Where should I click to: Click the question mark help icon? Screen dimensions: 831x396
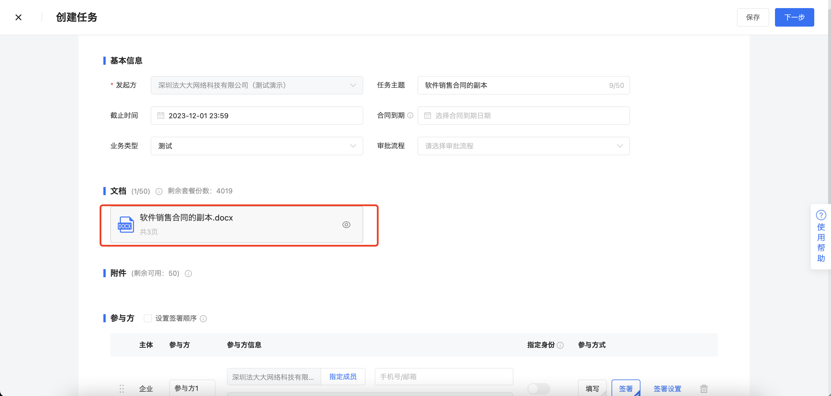(821, 215)
